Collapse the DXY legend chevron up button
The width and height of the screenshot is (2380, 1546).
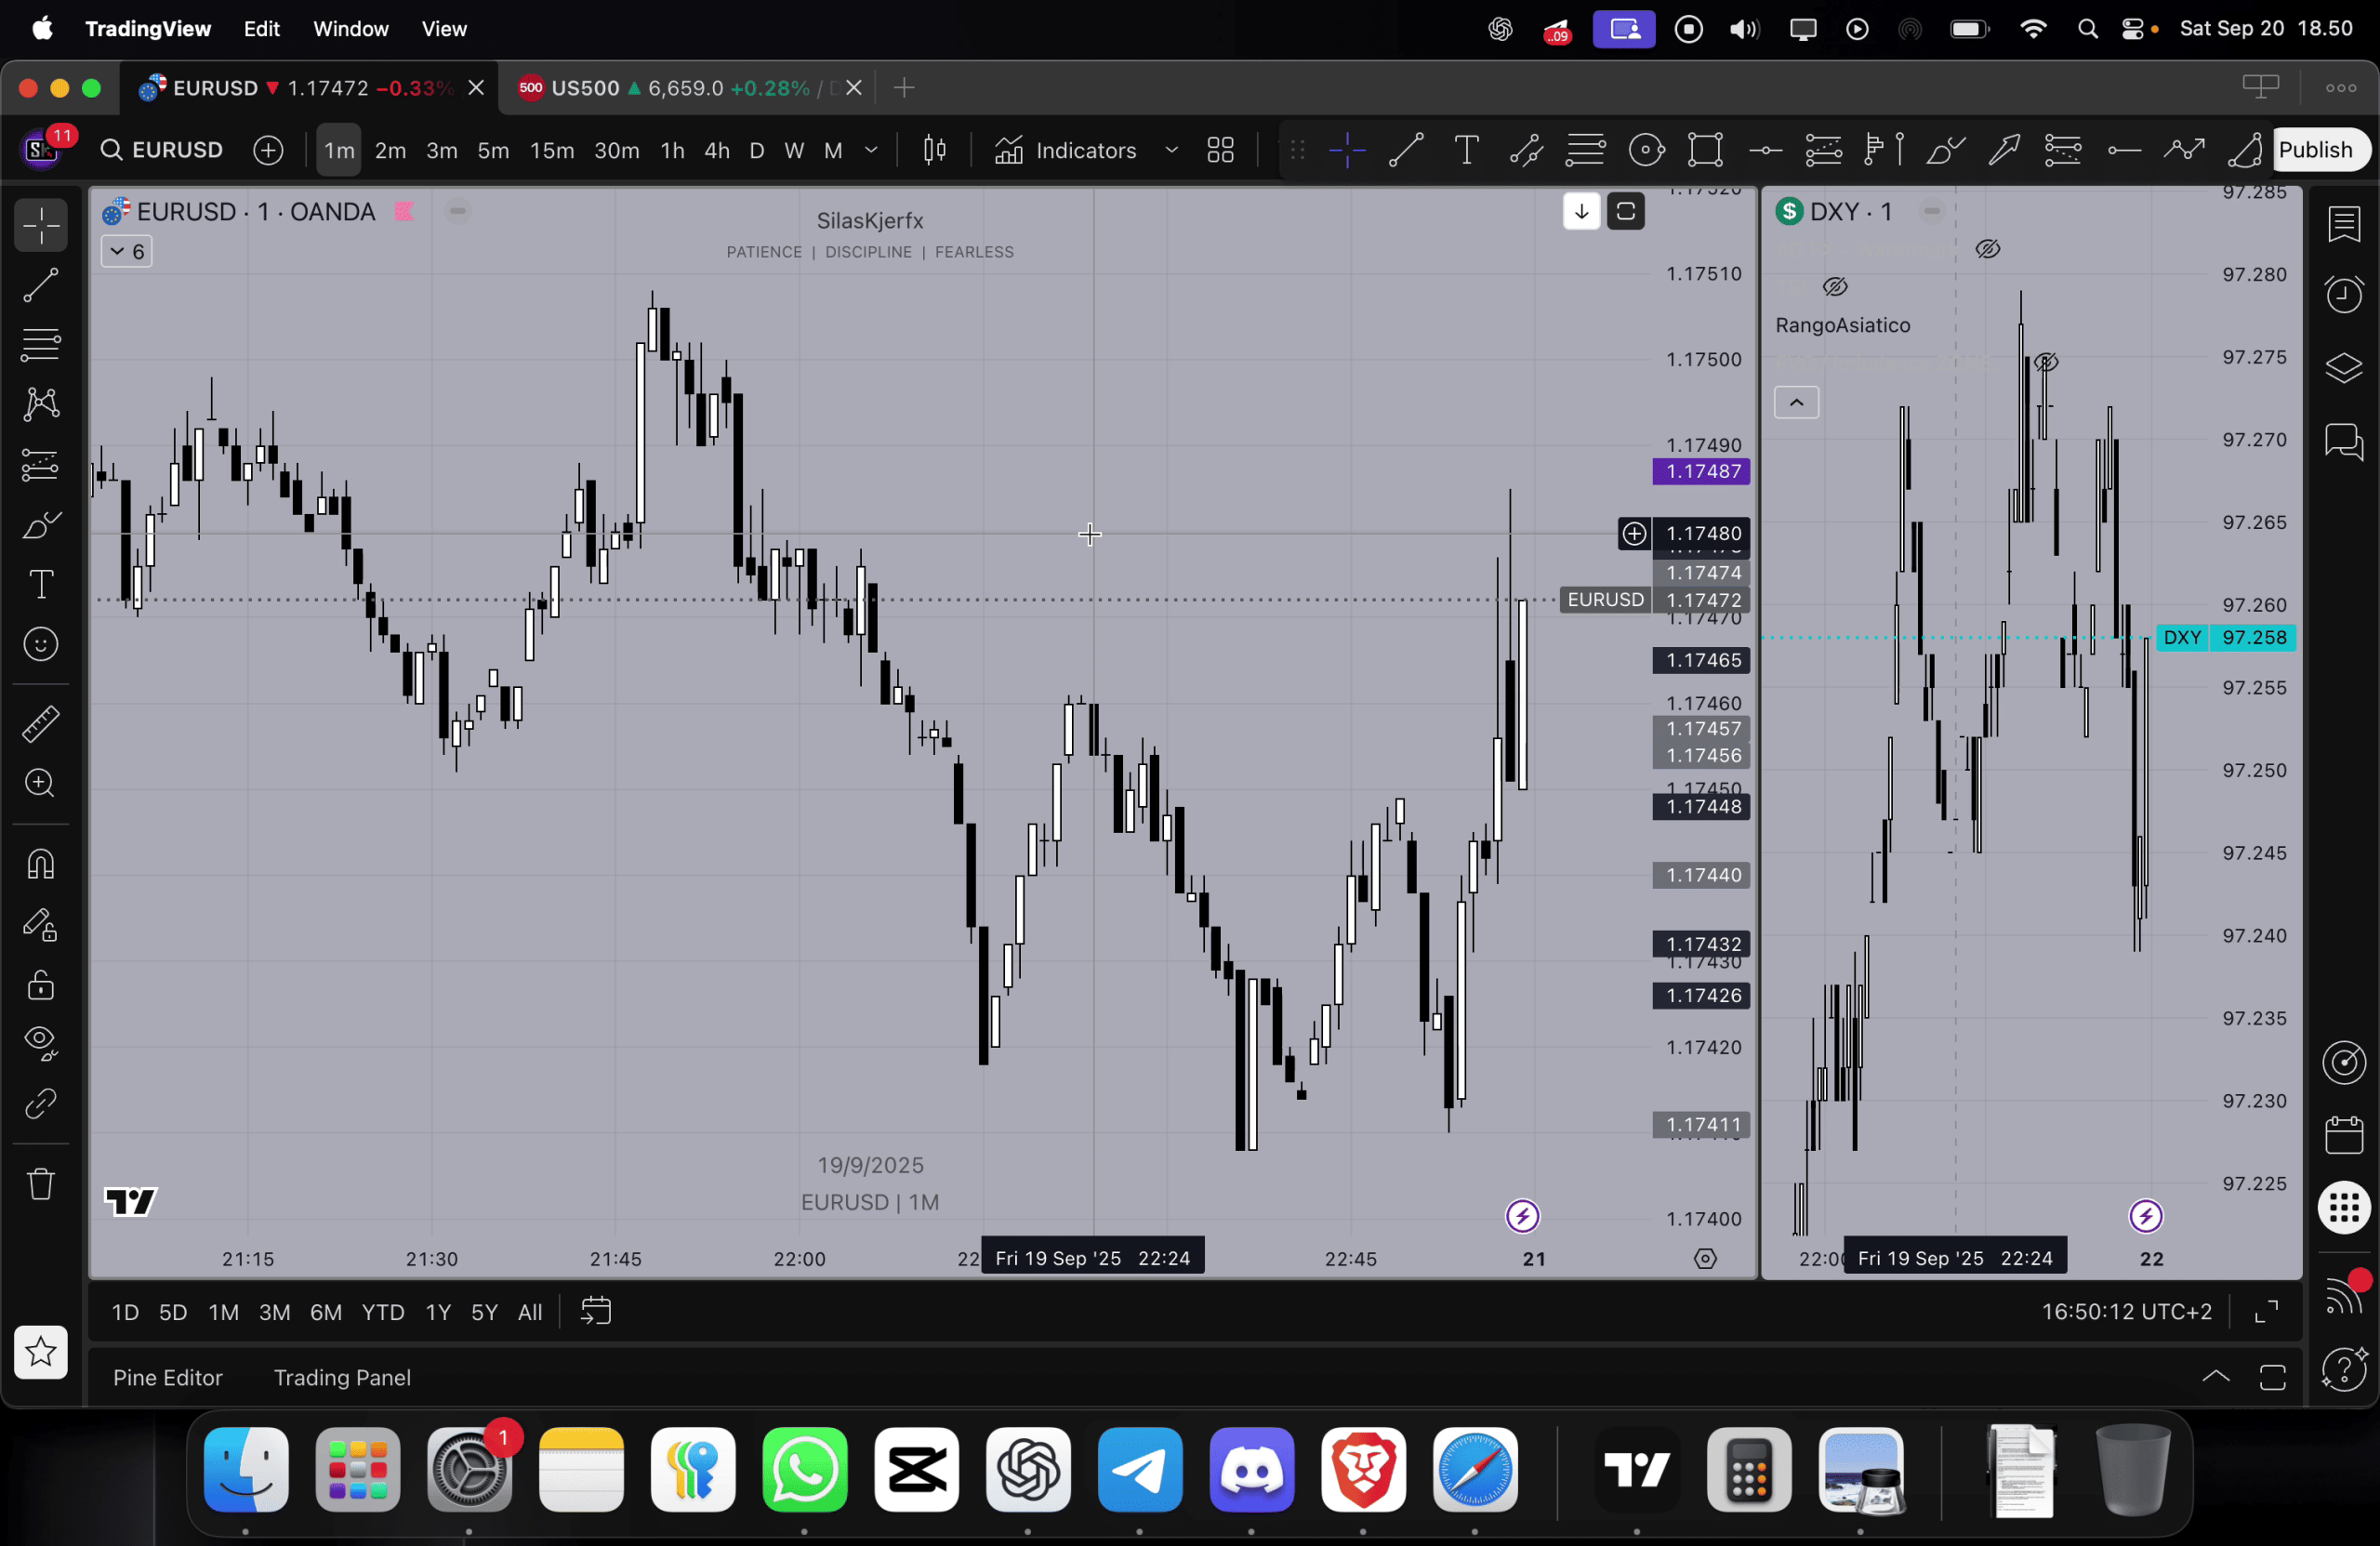[x=1796, y=403]
